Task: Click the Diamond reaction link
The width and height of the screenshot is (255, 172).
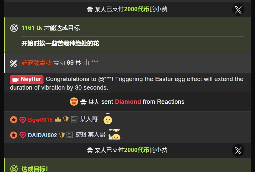Action: [x=128, y=102]
